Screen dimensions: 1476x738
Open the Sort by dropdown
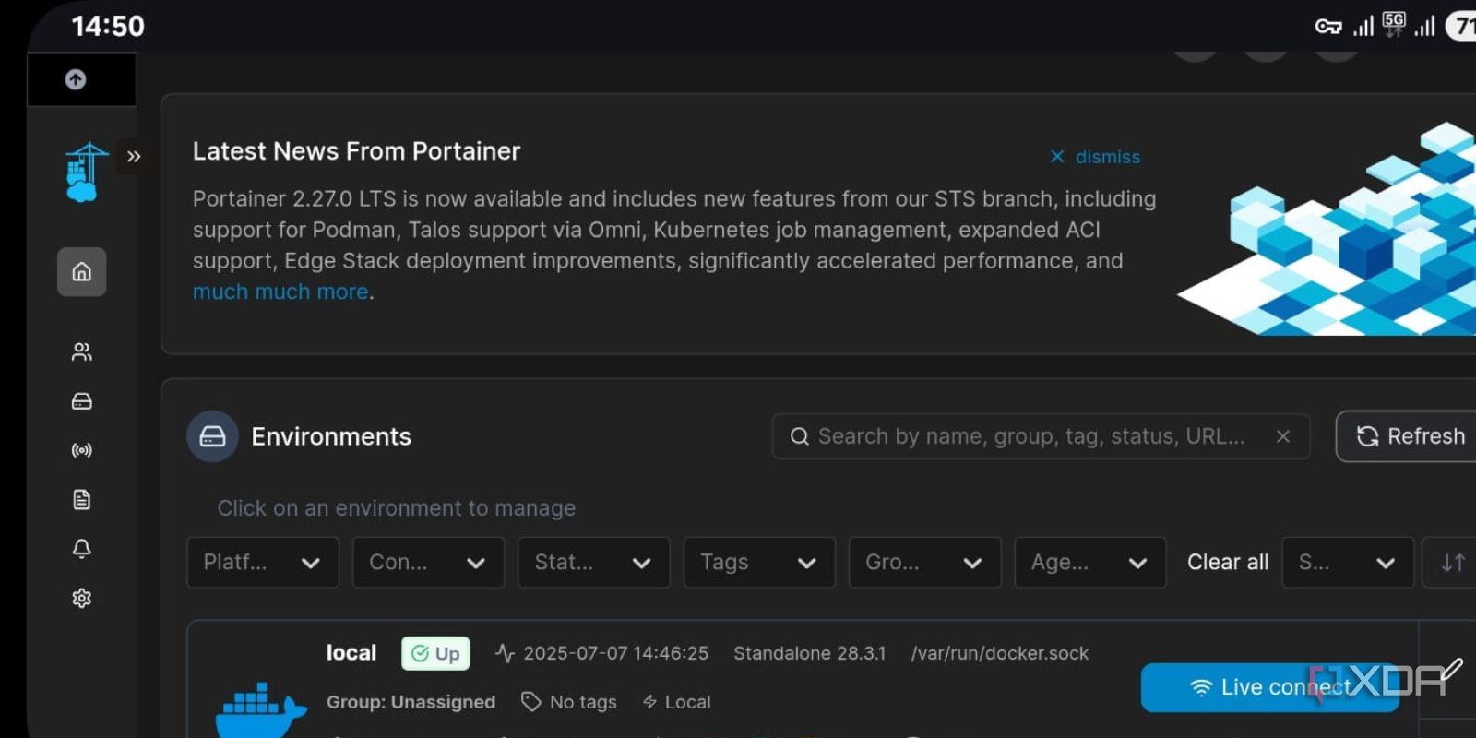1348,563
